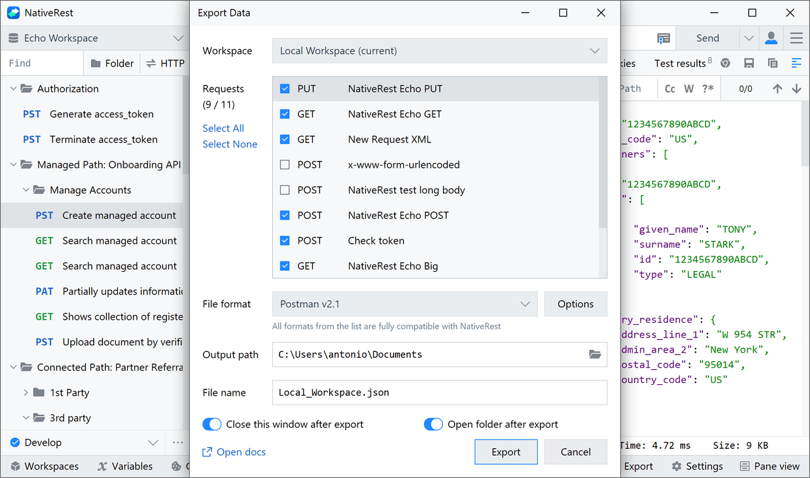
Task: Browse output path with folder icon
Action: tap(595, 355)
